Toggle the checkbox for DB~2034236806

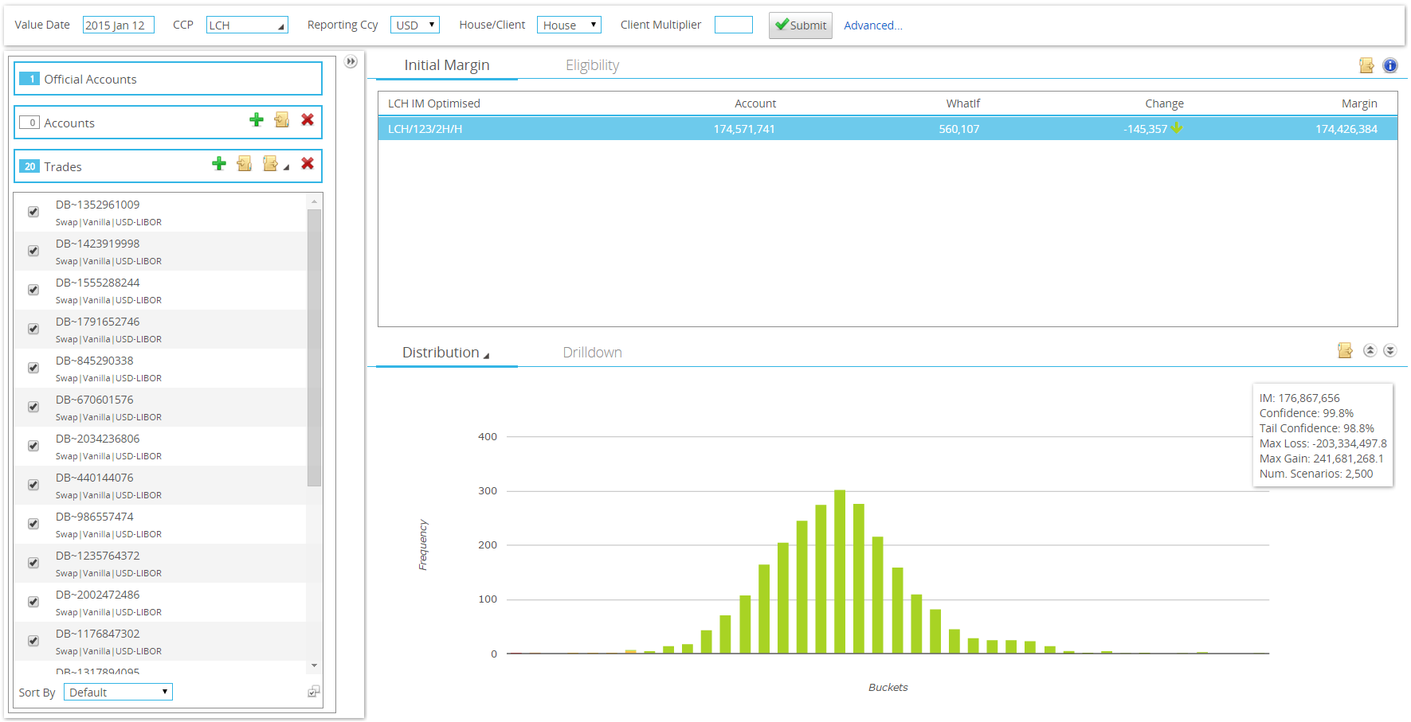click(33, 446)
